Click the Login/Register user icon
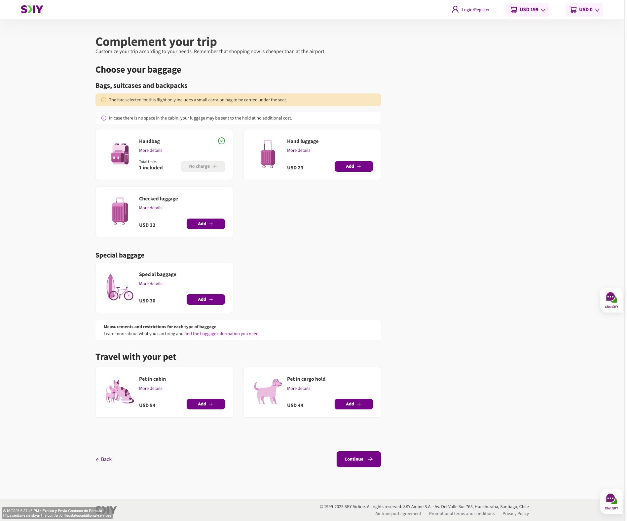The width and height of the screenshot is (627, 521). coord(455,9)
